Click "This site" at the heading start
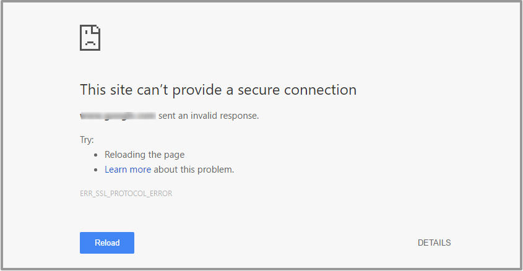Screen dimensions: 523x271 click(103, 90)
